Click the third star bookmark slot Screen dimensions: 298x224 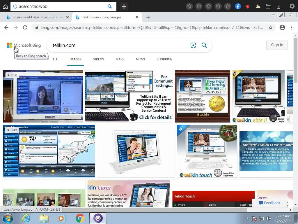(x=208, y=6)
